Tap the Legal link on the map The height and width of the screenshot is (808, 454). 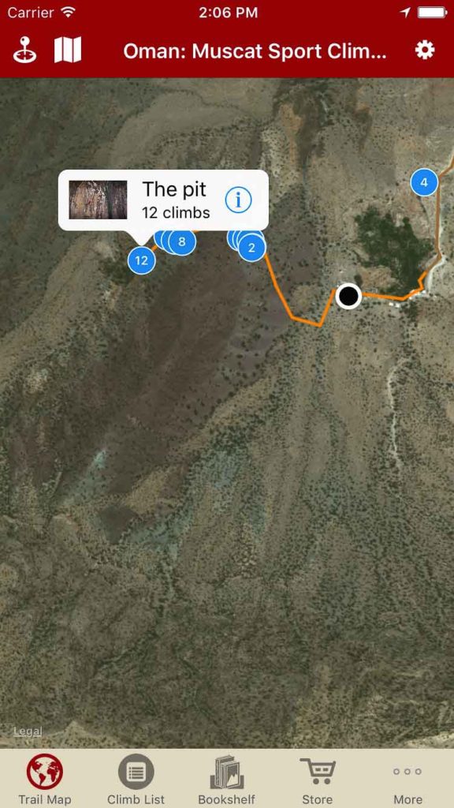28,731
